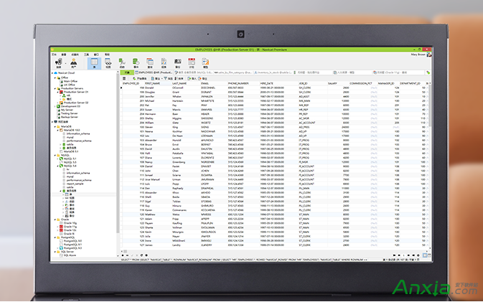Select the Event button in the toolbar
The image size is (483, 302).
pyautogui.click(x=136, y=63)
